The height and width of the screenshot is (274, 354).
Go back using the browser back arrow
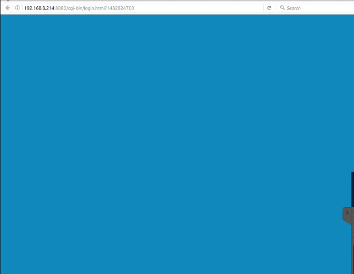point(8,8)
